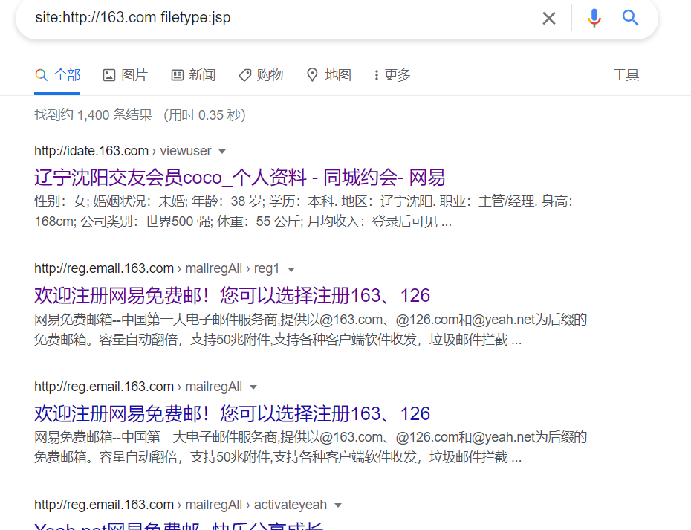Screen dimensions: 691x530
Task: Click the reg.email.163.com › mailregAll › activateyeah URL text
Action: point(181,505)
